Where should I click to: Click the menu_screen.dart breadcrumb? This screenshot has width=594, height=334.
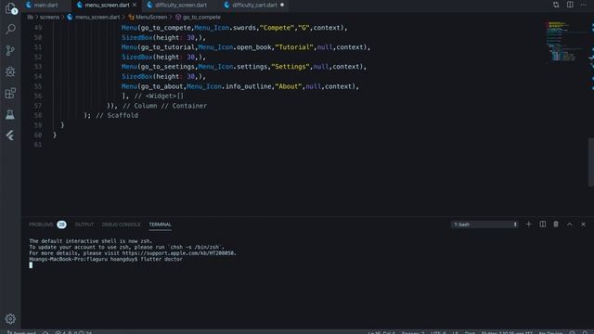click(97, 17)
